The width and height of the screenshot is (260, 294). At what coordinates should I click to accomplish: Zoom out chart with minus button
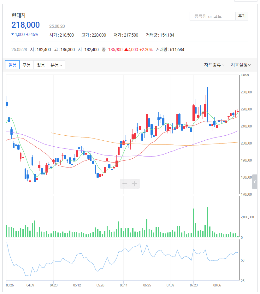click(x=125, y=184)
